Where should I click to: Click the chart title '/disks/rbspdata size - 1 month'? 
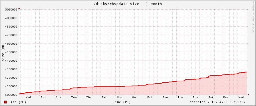point(128,4)
